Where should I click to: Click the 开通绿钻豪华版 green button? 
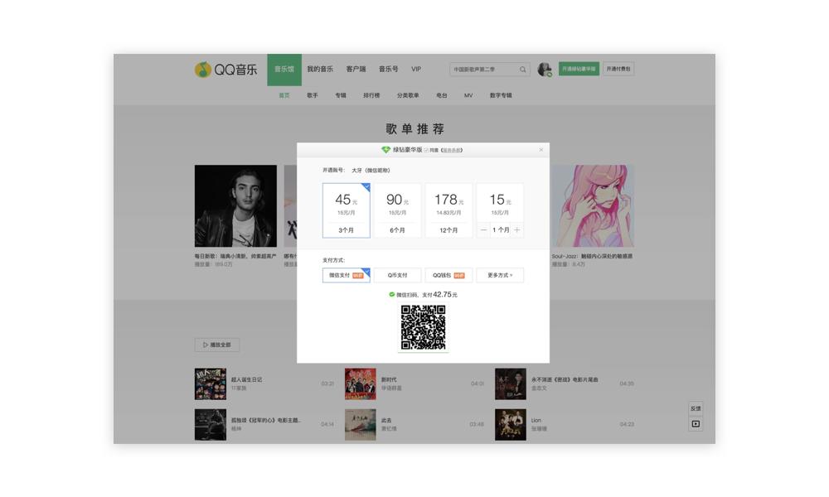click(579, 69)
